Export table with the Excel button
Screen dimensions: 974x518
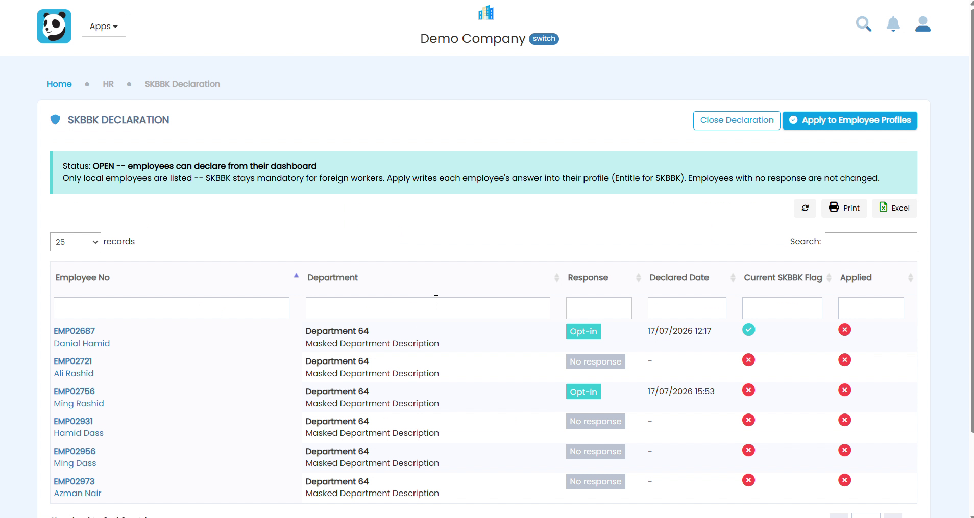[894, 208]
